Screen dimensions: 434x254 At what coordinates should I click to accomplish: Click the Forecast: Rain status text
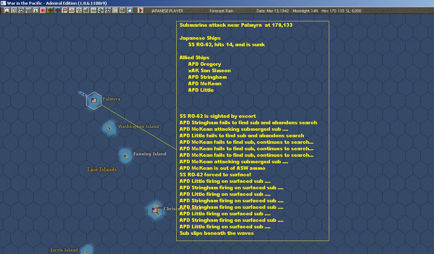222,11
